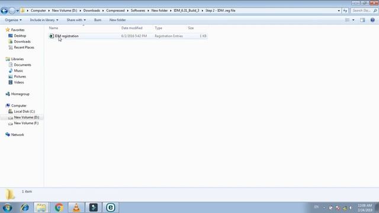
Task: Open Recent Places in the sidebar
Action: 24,47
